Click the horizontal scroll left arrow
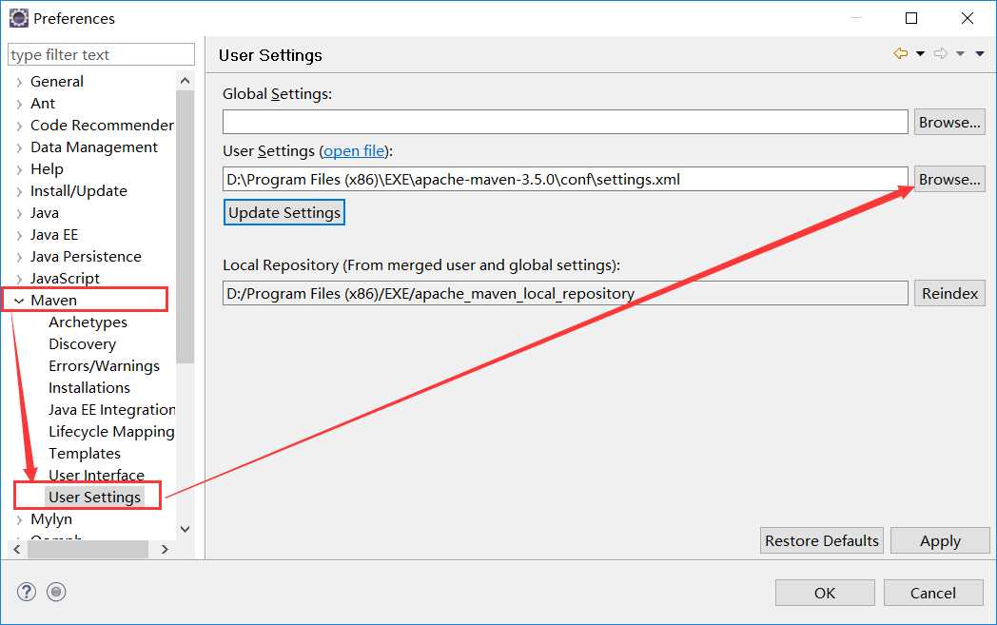This screenshot has height=625, width=997. pyautogui.click(x=17, y=549)
